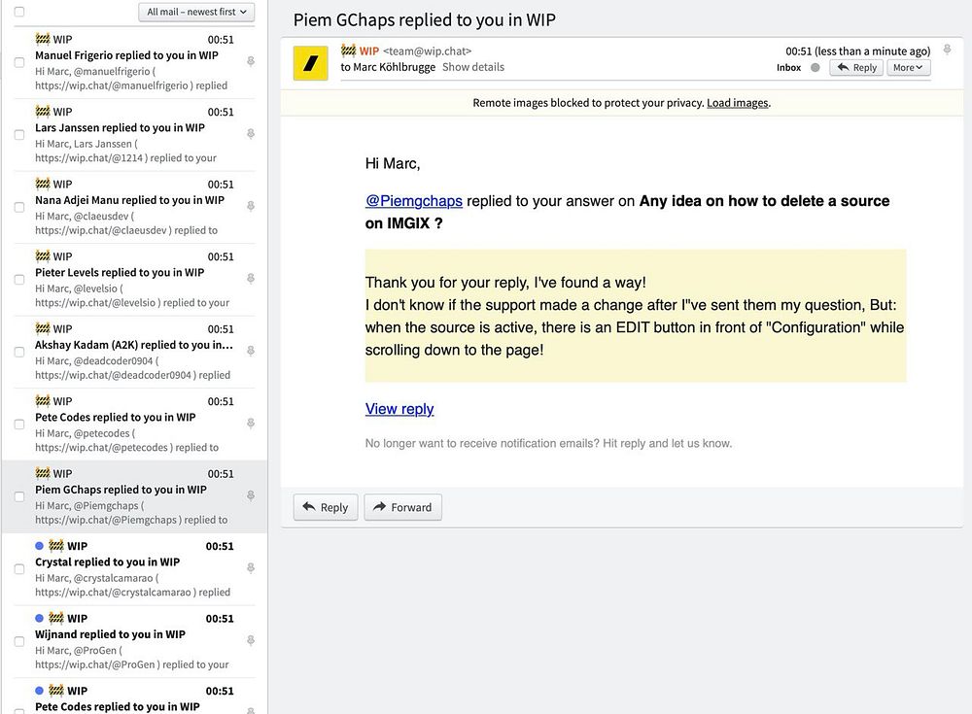Pin the Lars Janssen message

[251, 134]
